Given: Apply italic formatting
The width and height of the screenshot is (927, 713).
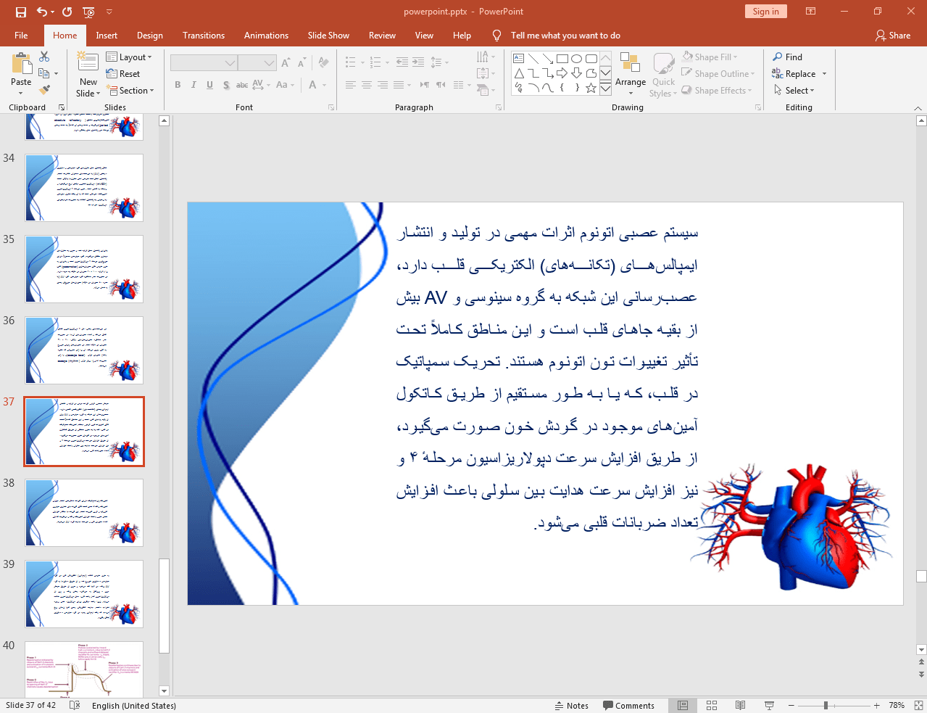Looking at the screenshot, I should pyautogui.click(x=193, y=85).
